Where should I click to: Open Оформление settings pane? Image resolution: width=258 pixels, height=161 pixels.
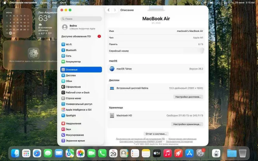tap(81, 87)
